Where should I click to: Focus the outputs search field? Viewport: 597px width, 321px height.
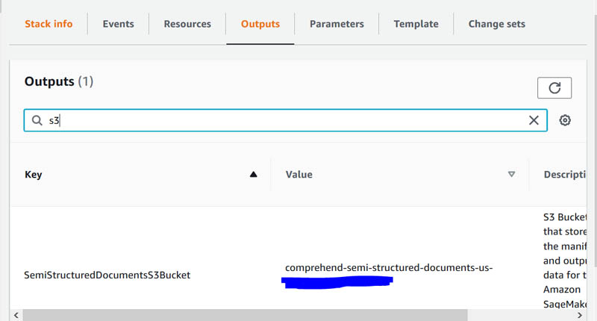(286, 120)
